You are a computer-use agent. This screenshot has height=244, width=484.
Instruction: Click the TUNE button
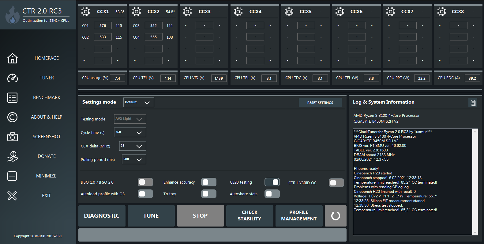[x=151, y=216]
